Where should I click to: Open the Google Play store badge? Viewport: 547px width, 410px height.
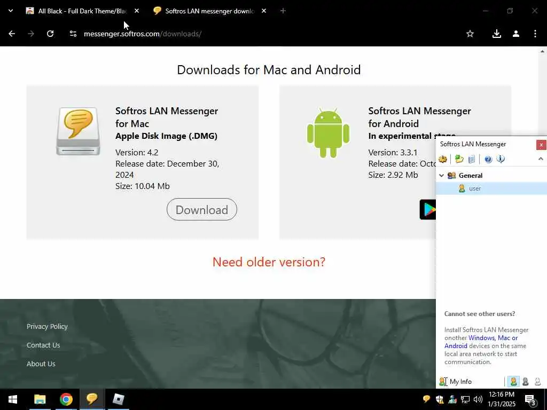click(x=428, y=209)
